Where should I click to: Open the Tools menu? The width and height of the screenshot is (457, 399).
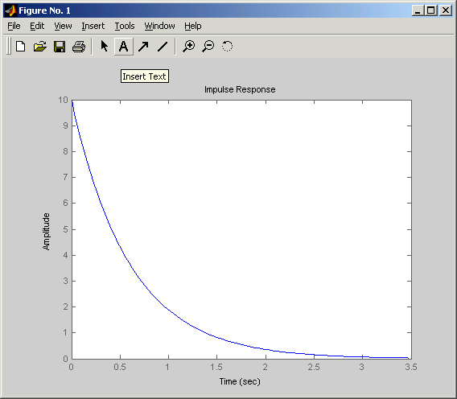point(125,26)
